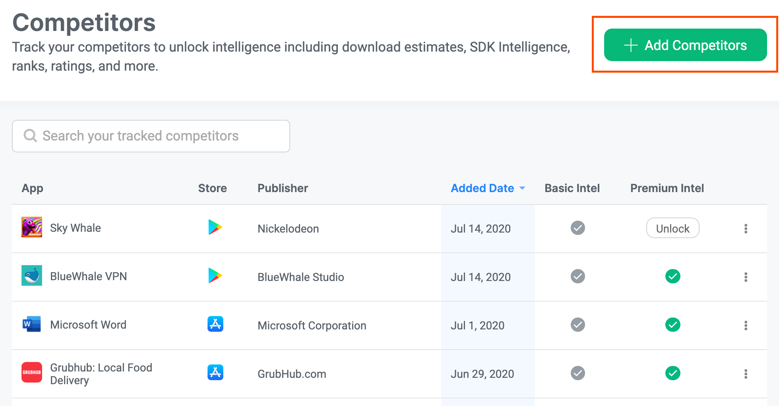The height and width of the screenshot is (406, 779).
Task: Click the App column header
Action: coord(33,188)
